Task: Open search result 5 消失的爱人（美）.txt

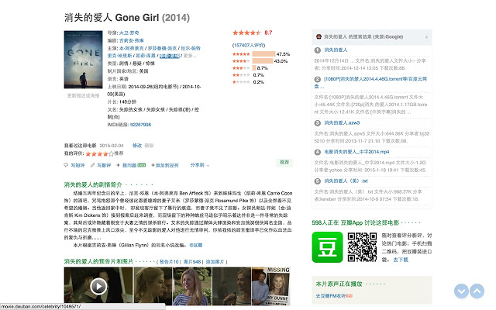Action: 346,181
